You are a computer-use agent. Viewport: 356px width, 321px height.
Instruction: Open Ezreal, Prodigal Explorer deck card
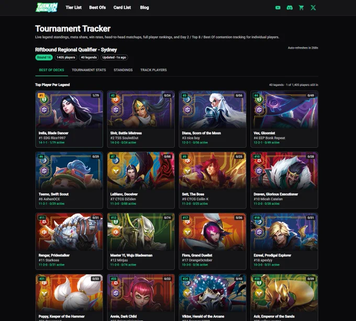tap(284, 241)
